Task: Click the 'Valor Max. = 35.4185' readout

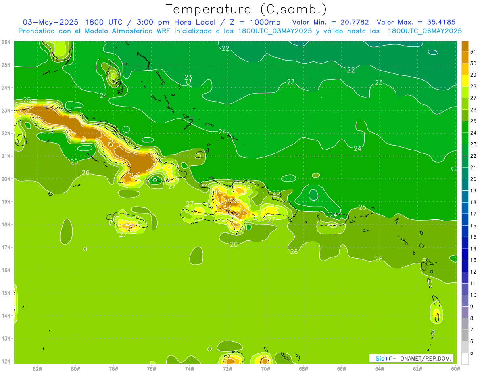Action: (x=417, y=22)
